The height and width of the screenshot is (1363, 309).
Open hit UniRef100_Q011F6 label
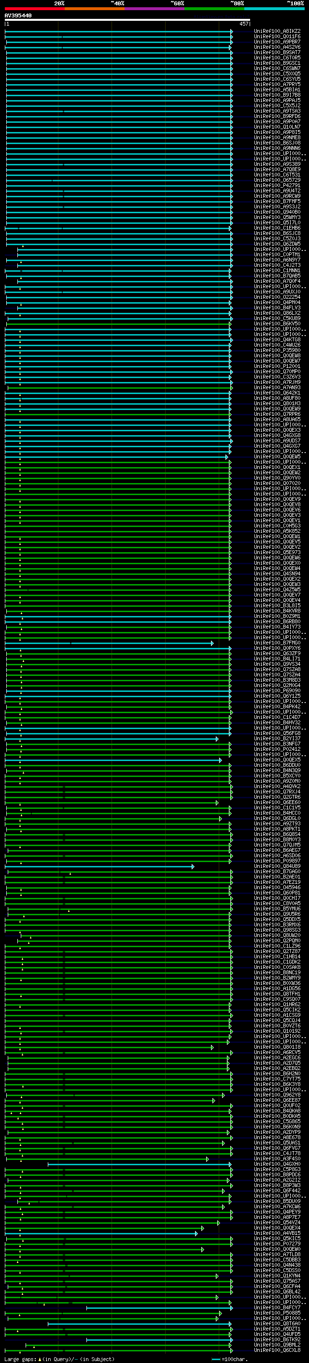pos(277,37)
